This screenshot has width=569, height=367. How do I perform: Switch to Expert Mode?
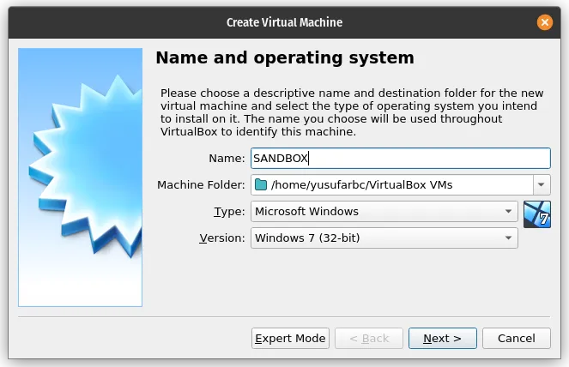click(290, 339)
